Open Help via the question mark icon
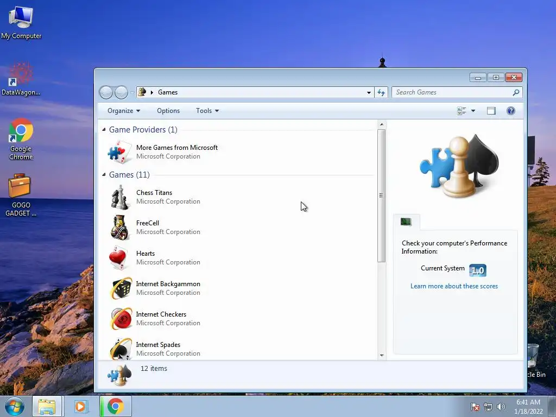Image resolution: width=556 pixels, height=417 pixels. point(510,111)
